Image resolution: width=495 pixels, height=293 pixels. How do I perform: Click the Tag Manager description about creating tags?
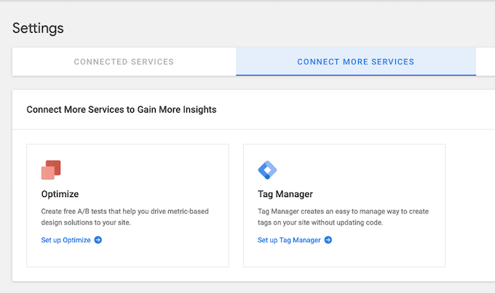tap(343, 217)
